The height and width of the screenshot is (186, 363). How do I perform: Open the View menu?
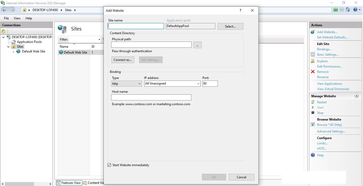[x=17, y=18]
